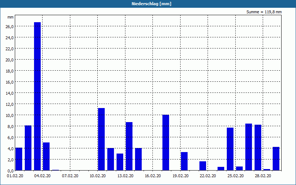Click the x-axis date '10.02.20'
The height and width of the screenshot is (185, 296).
click(x=98, y=176)
